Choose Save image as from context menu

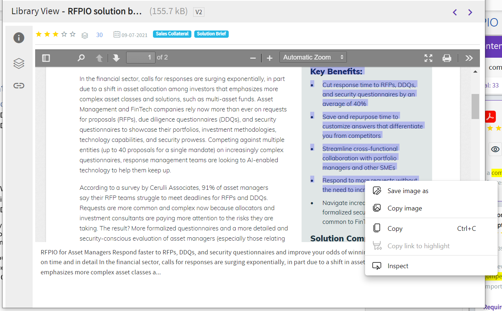(x=431, y=191)
